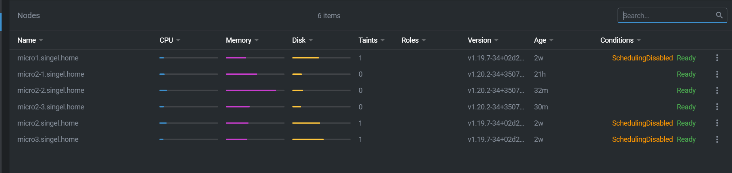Open the kebab menu for micro2-1.singel.home

pyautogui.click(x=717, y=74)
